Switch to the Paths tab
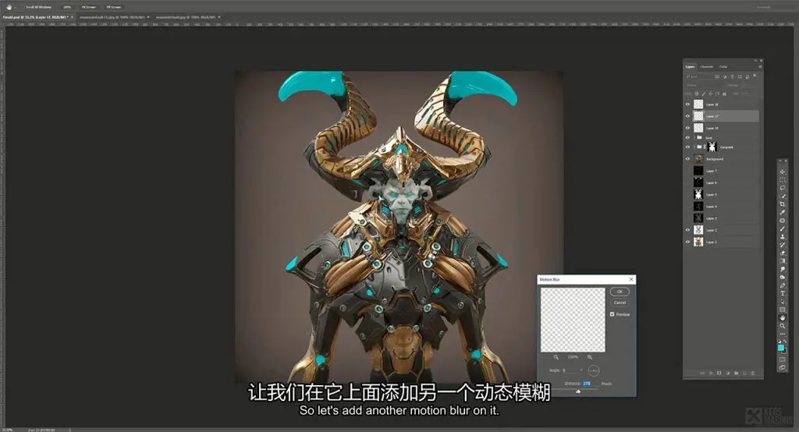Image resolution: width=799 pixels, height=432 pixels. point(723,67)
